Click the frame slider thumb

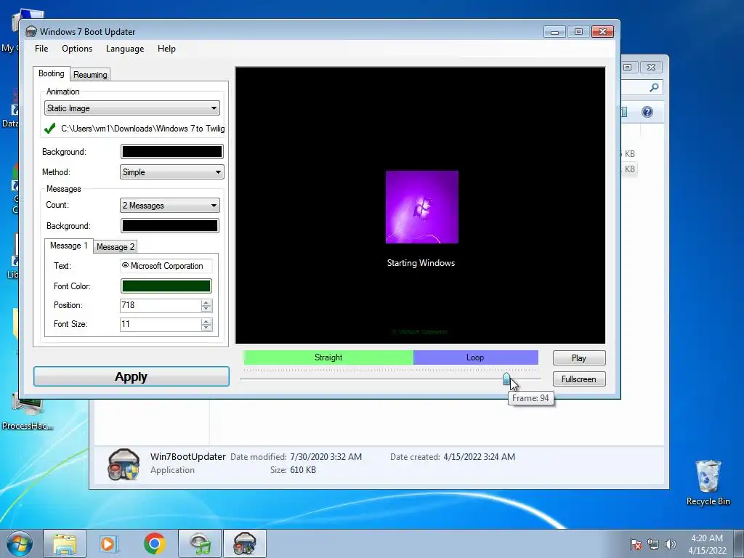[506, 379]
